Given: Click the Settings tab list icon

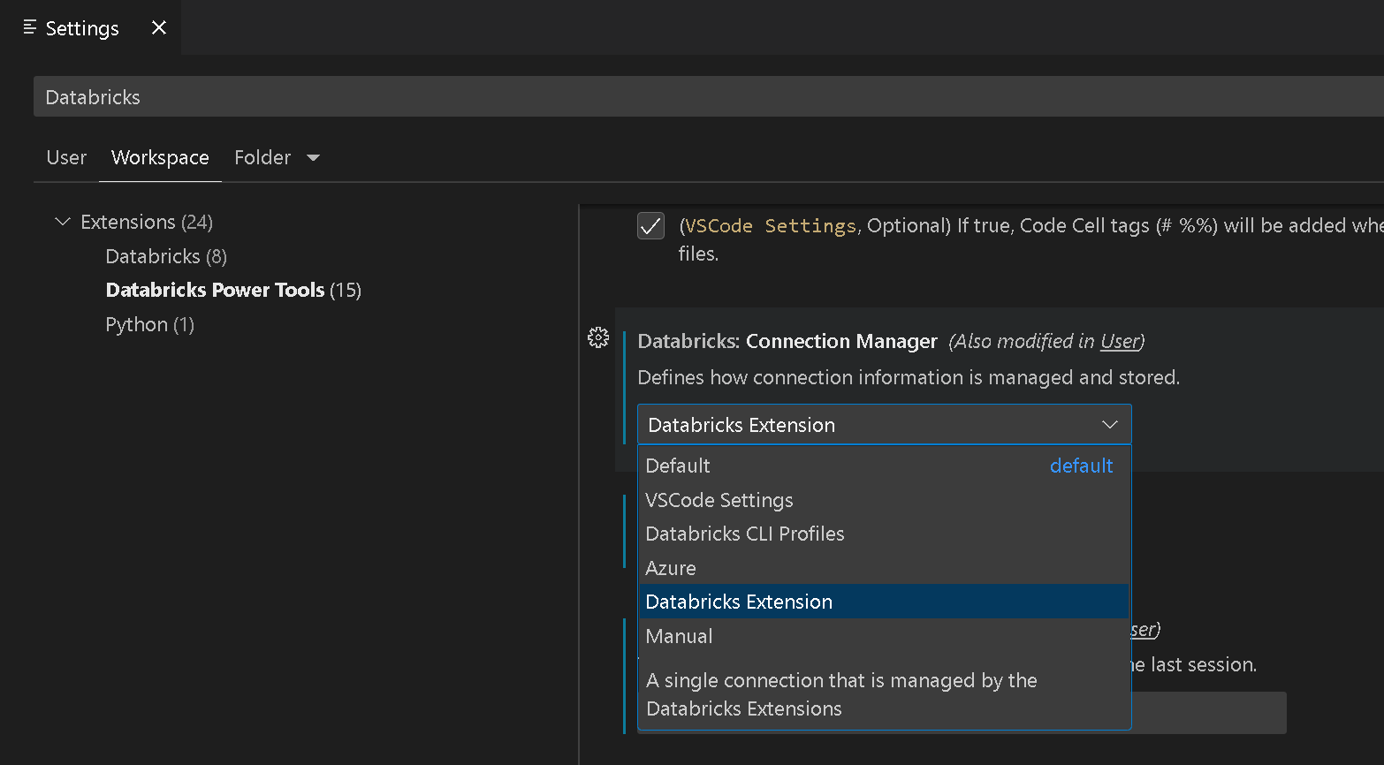Looking at the screenshot, I should pos(30,27).
